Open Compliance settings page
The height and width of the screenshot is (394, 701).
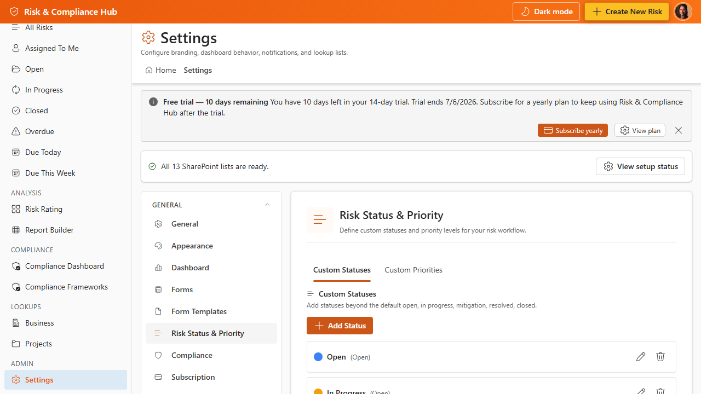pos(211,355)
